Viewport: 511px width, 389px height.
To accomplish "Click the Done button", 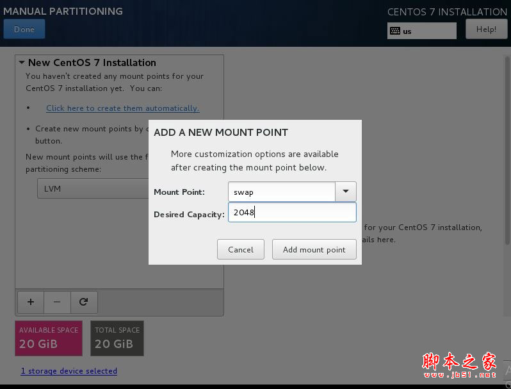I will click(x=24, y=29).
